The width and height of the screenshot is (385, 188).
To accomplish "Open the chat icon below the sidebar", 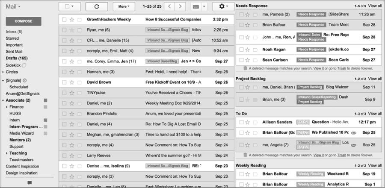I will tap(30, 182).
